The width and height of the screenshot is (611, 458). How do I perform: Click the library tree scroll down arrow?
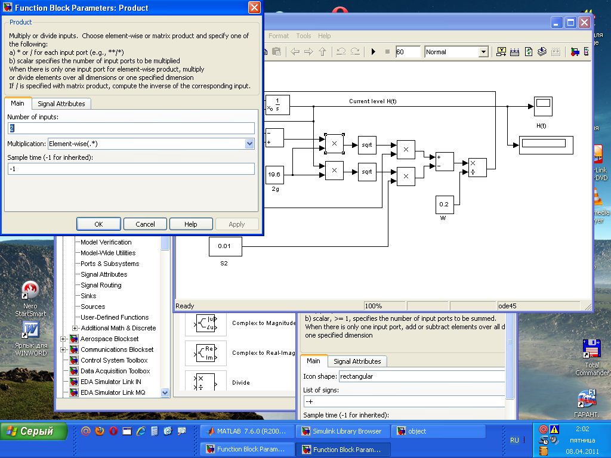coord(165,392)
